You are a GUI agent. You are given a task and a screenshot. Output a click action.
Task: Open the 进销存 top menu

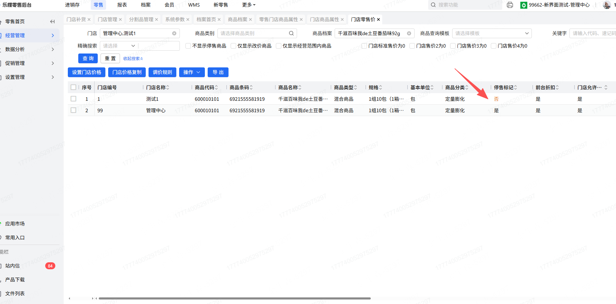72,5
